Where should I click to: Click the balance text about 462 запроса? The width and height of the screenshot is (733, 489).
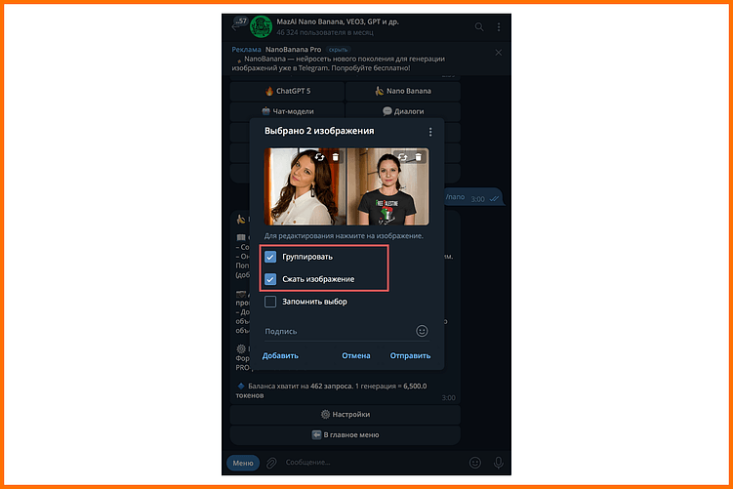[x=331, y=390]
